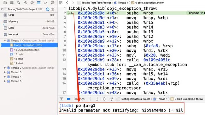Expand Thread 5 disclosure triangle

coord(5,81)
